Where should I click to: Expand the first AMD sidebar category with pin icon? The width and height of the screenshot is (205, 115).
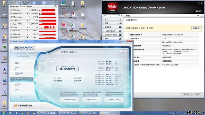point(112,19)
